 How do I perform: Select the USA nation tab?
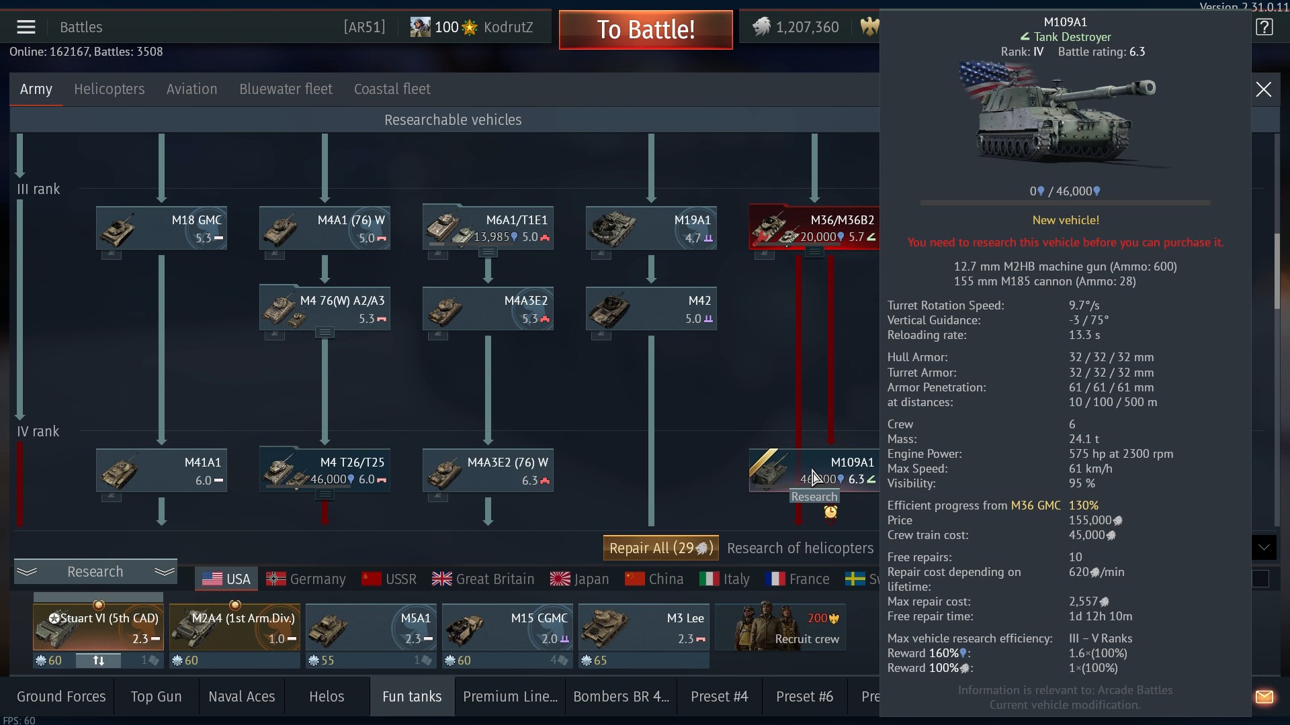[226, 579]
